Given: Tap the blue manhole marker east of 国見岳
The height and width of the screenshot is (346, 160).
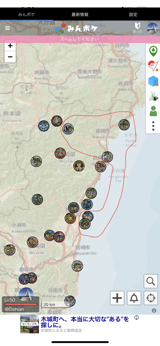Looking at the screenshot, I should [x=44, y=126].
